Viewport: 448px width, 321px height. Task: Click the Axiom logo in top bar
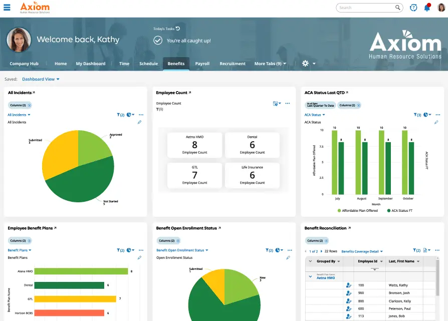35,8
